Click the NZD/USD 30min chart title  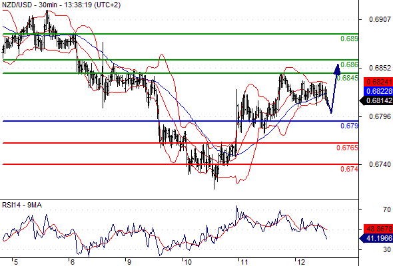point(61,5)
